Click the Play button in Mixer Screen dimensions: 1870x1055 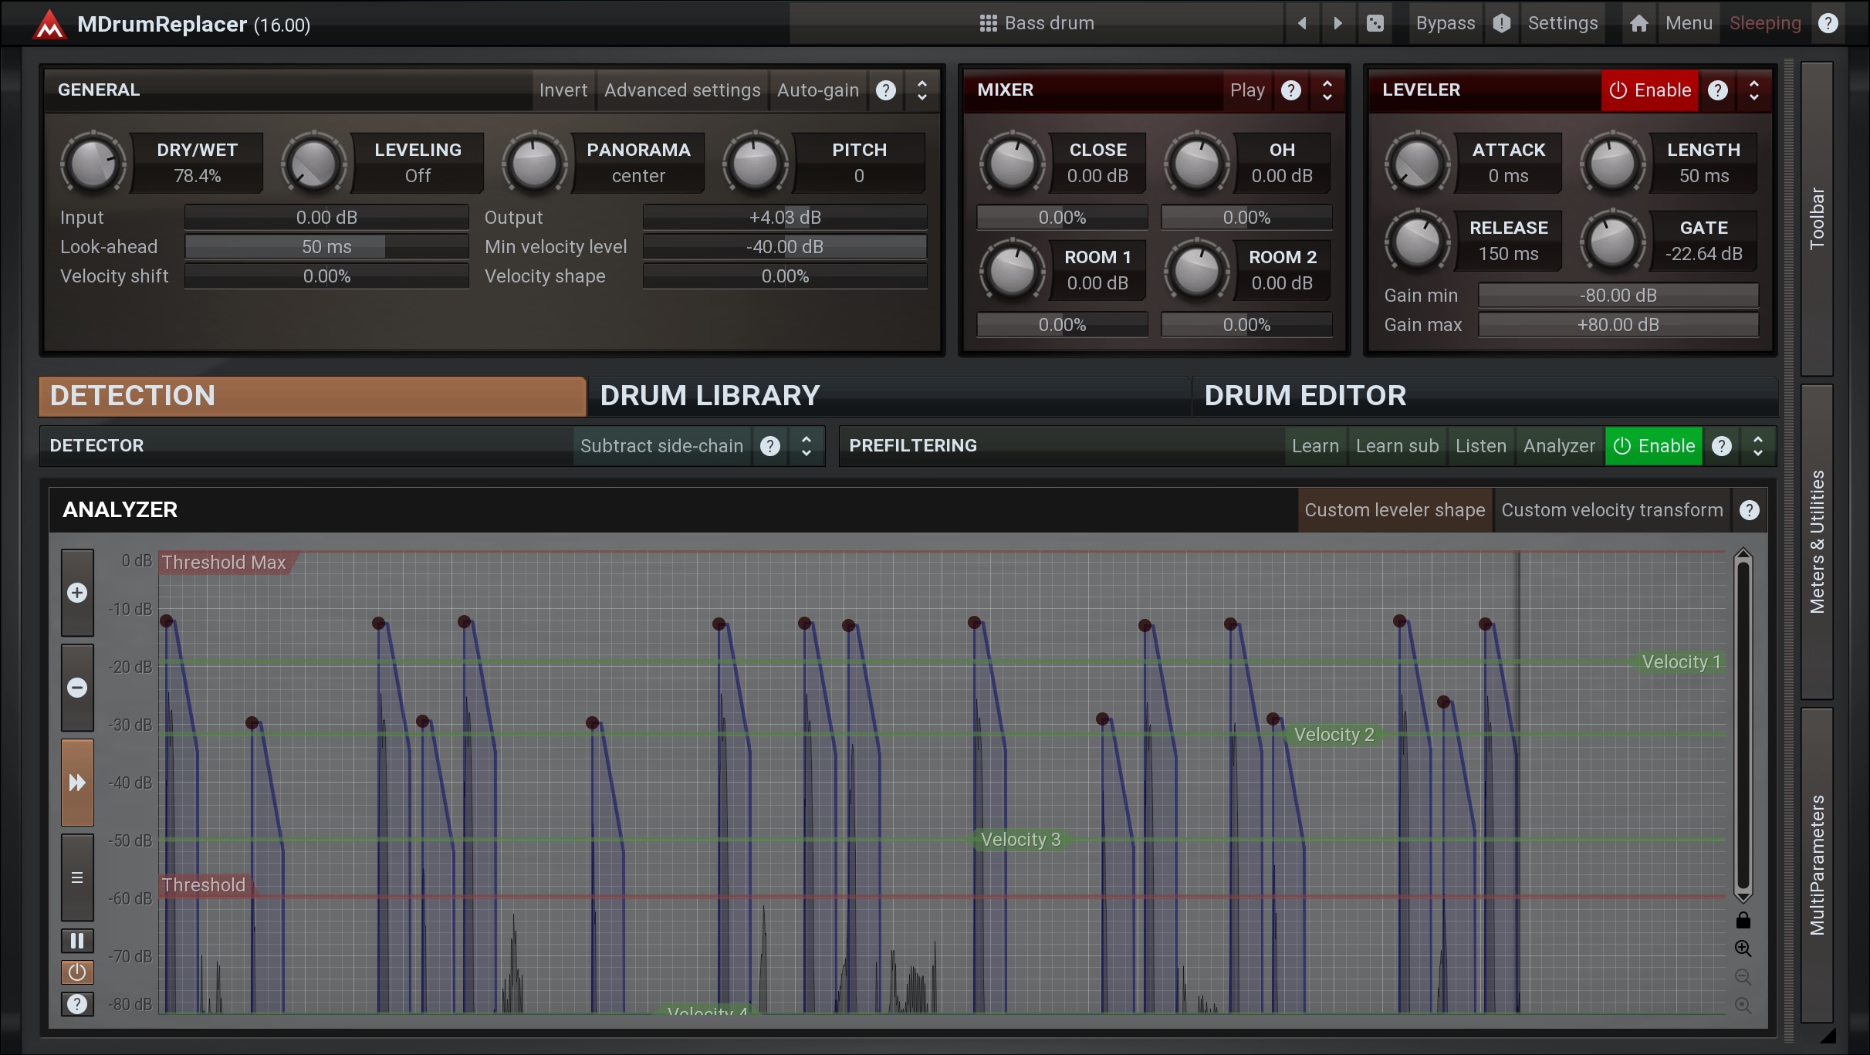point(1247,90)
